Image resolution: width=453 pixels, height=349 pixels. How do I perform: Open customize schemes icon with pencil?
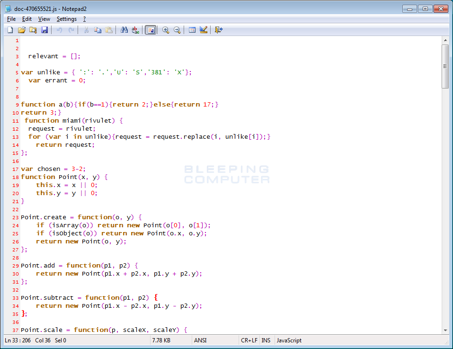click(204, 30)
